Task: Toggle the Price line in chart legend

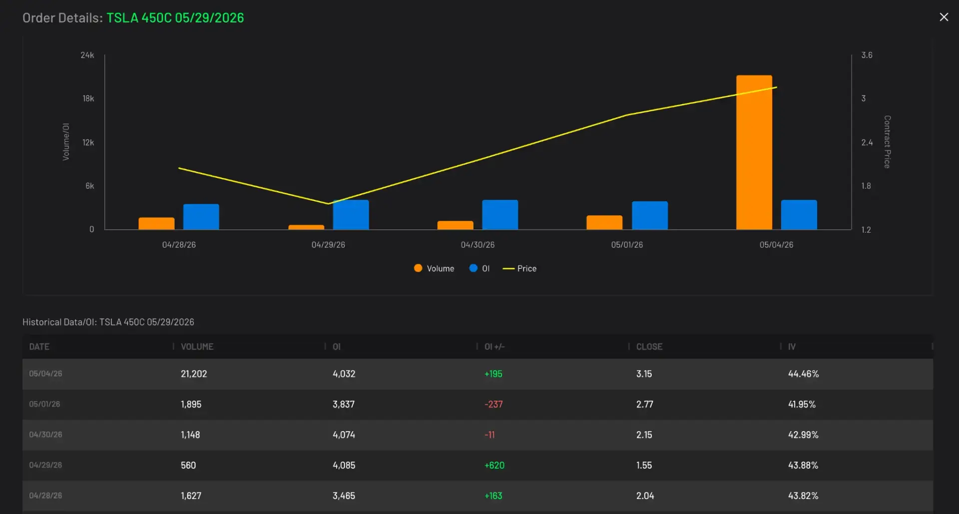Action: pyautogui.click(x=519, y=268)
